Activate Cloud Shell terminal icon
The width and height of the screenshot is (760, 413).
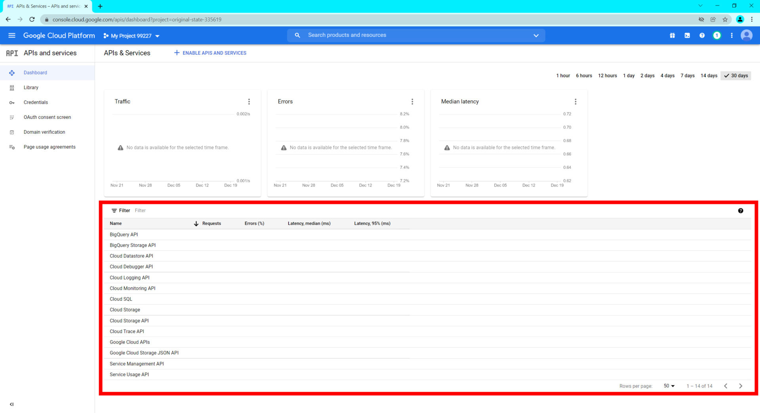pos(687,35)
